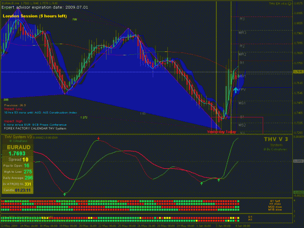The height and width of the screenshot is (228, 304).
Task: Click the 1.7265 price axis value
Action: point(298,132)
